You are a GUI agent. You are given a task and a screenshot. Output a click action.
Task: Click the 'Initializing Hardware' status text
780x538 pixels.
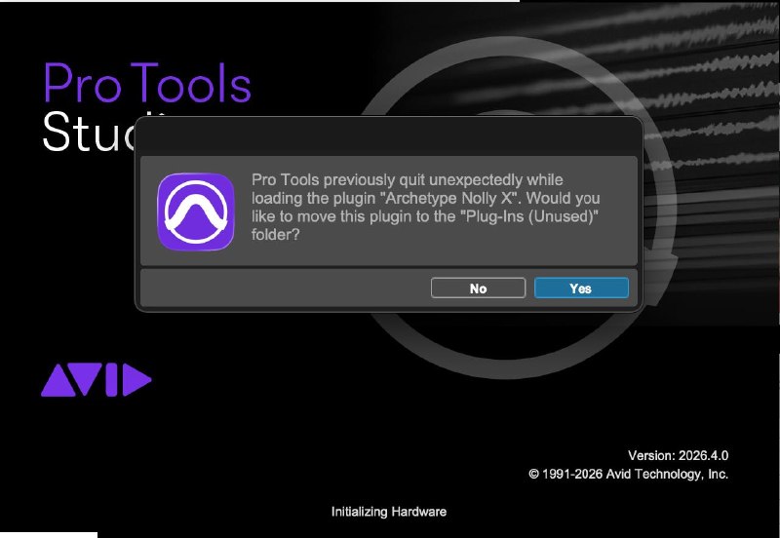(x=388, y=511)
